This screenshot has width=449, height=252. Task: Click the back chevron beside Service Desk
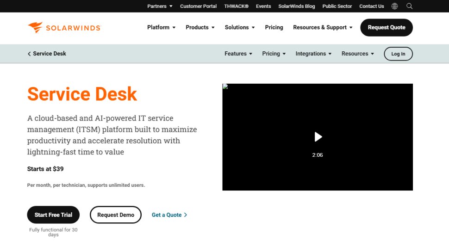pos(29,54)
